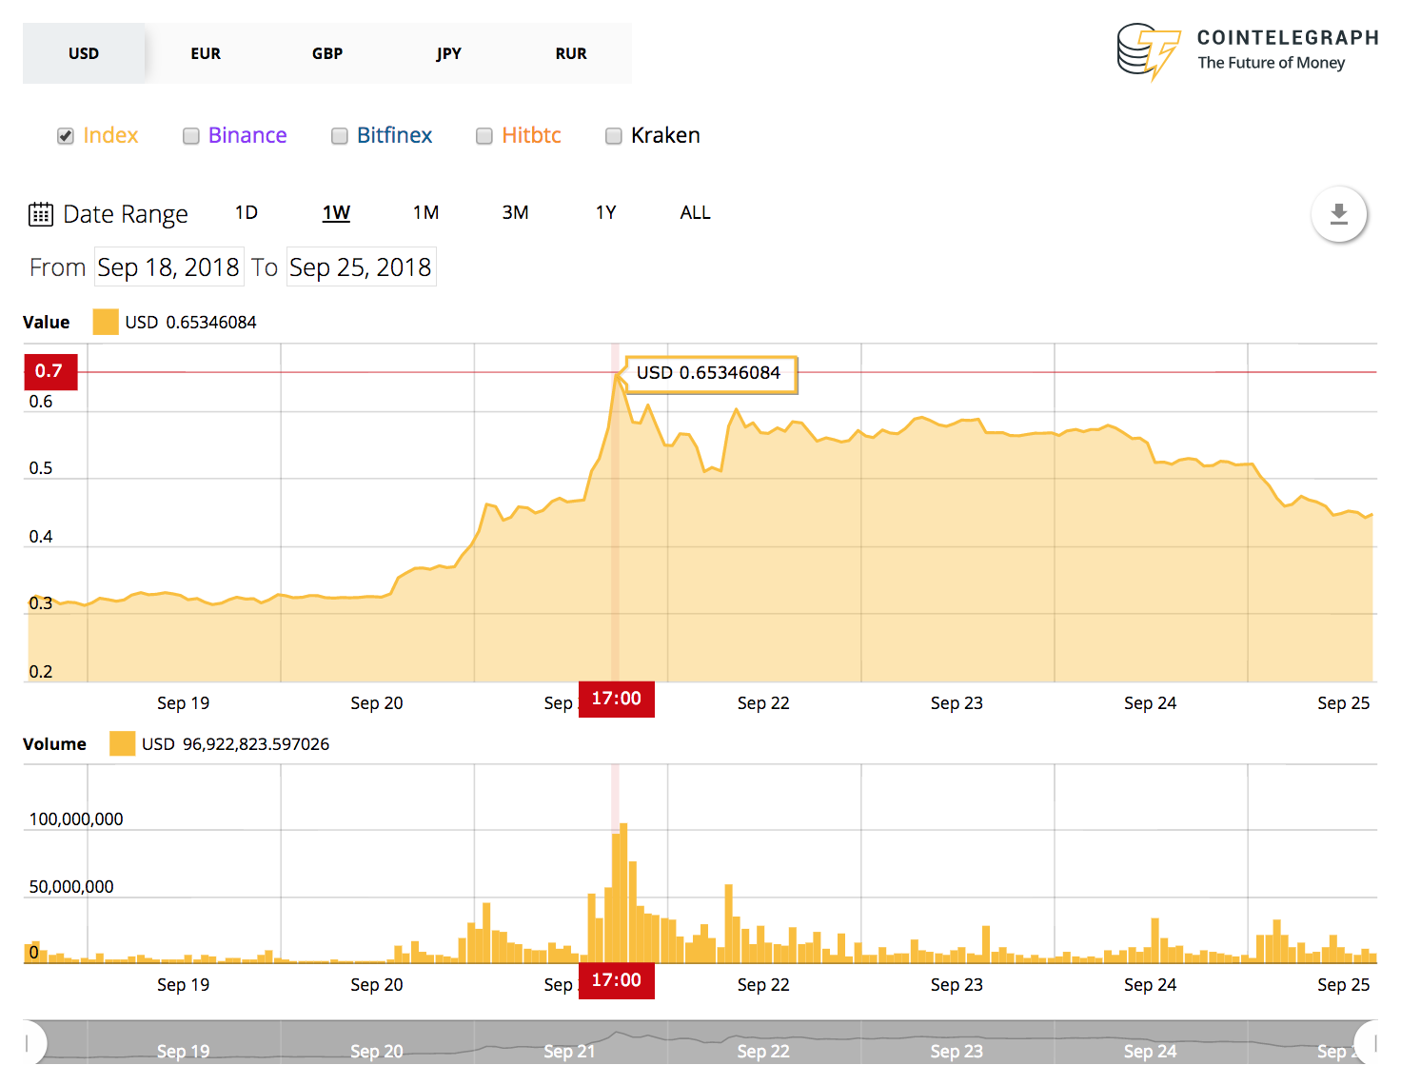
Task: Enable the Hitbtc checkbox
Action: [x=484, y=136]
